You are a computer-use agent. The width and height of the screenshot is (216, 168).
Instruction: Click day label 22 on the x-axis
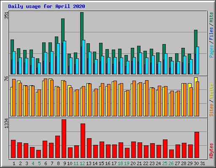[146, 163]
